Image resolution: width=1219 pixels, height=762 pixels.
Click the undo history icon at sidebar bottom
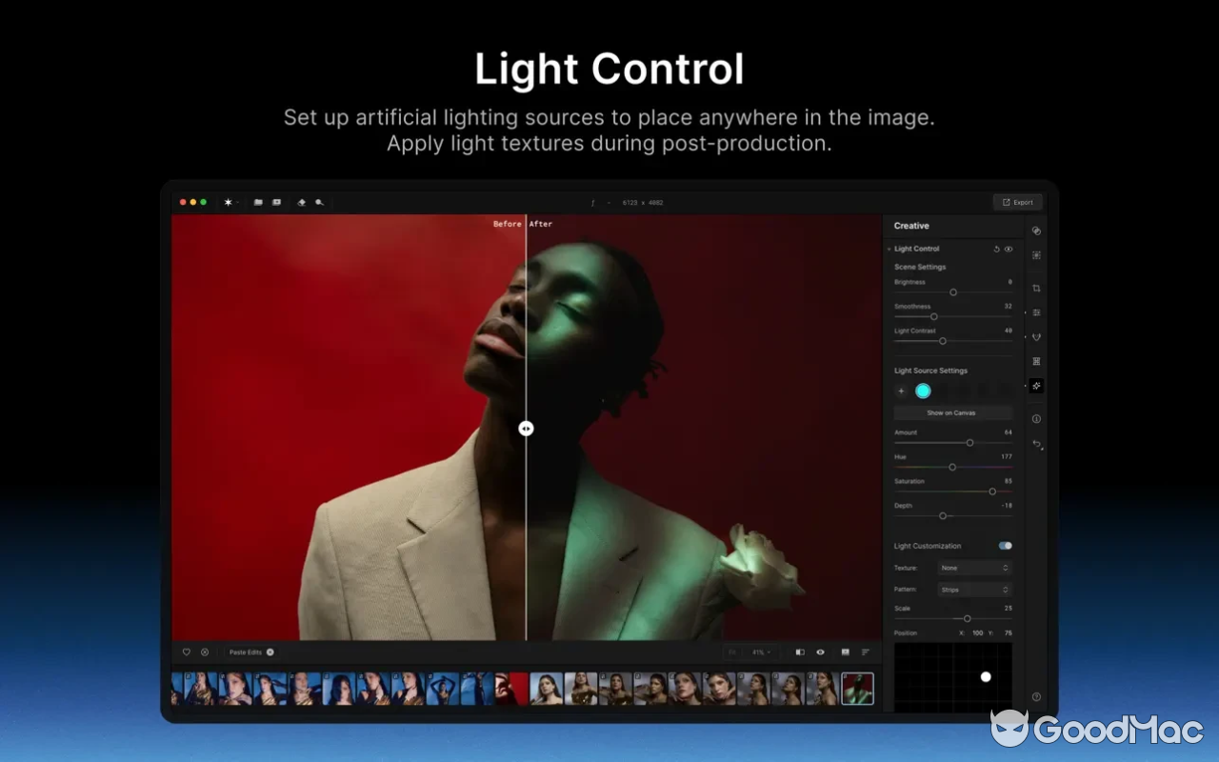point(1036,445)
